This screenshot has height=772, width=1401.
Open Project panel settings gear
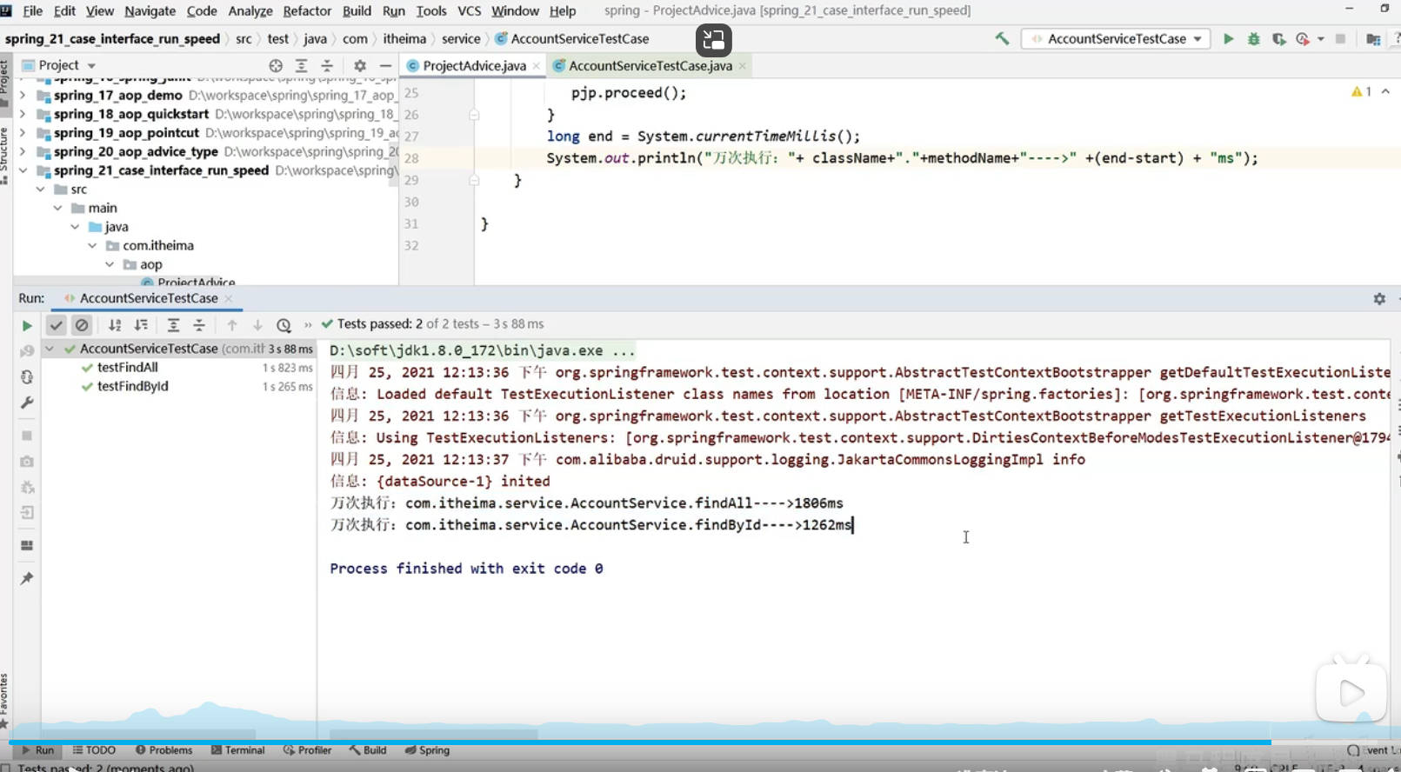click(x=360, y=66)
